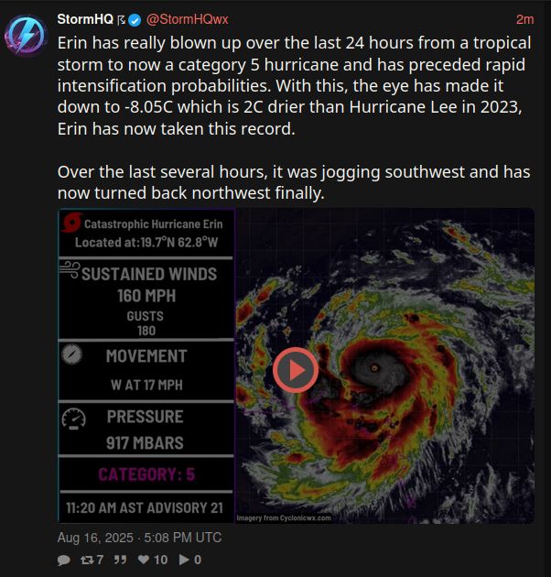Click the compass icon beside Movement
The image size is (551, 577).
click(x=72, y=354)
